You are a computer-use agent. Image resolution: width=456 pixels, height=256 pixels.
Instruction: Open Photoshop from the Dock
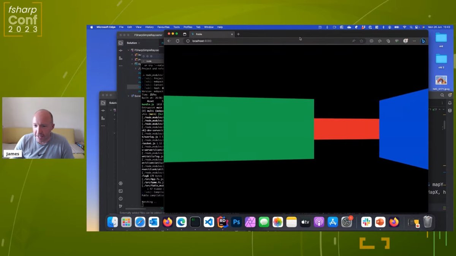pos(236,222)
